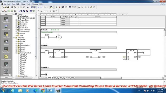Click the View header button of navigation bar

click(6, 14)
